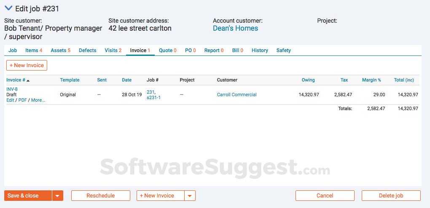Open Dean's Homes account customer link

point(235,28)
